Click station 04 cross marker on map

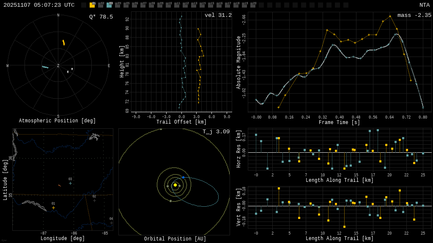click(111, 223)
